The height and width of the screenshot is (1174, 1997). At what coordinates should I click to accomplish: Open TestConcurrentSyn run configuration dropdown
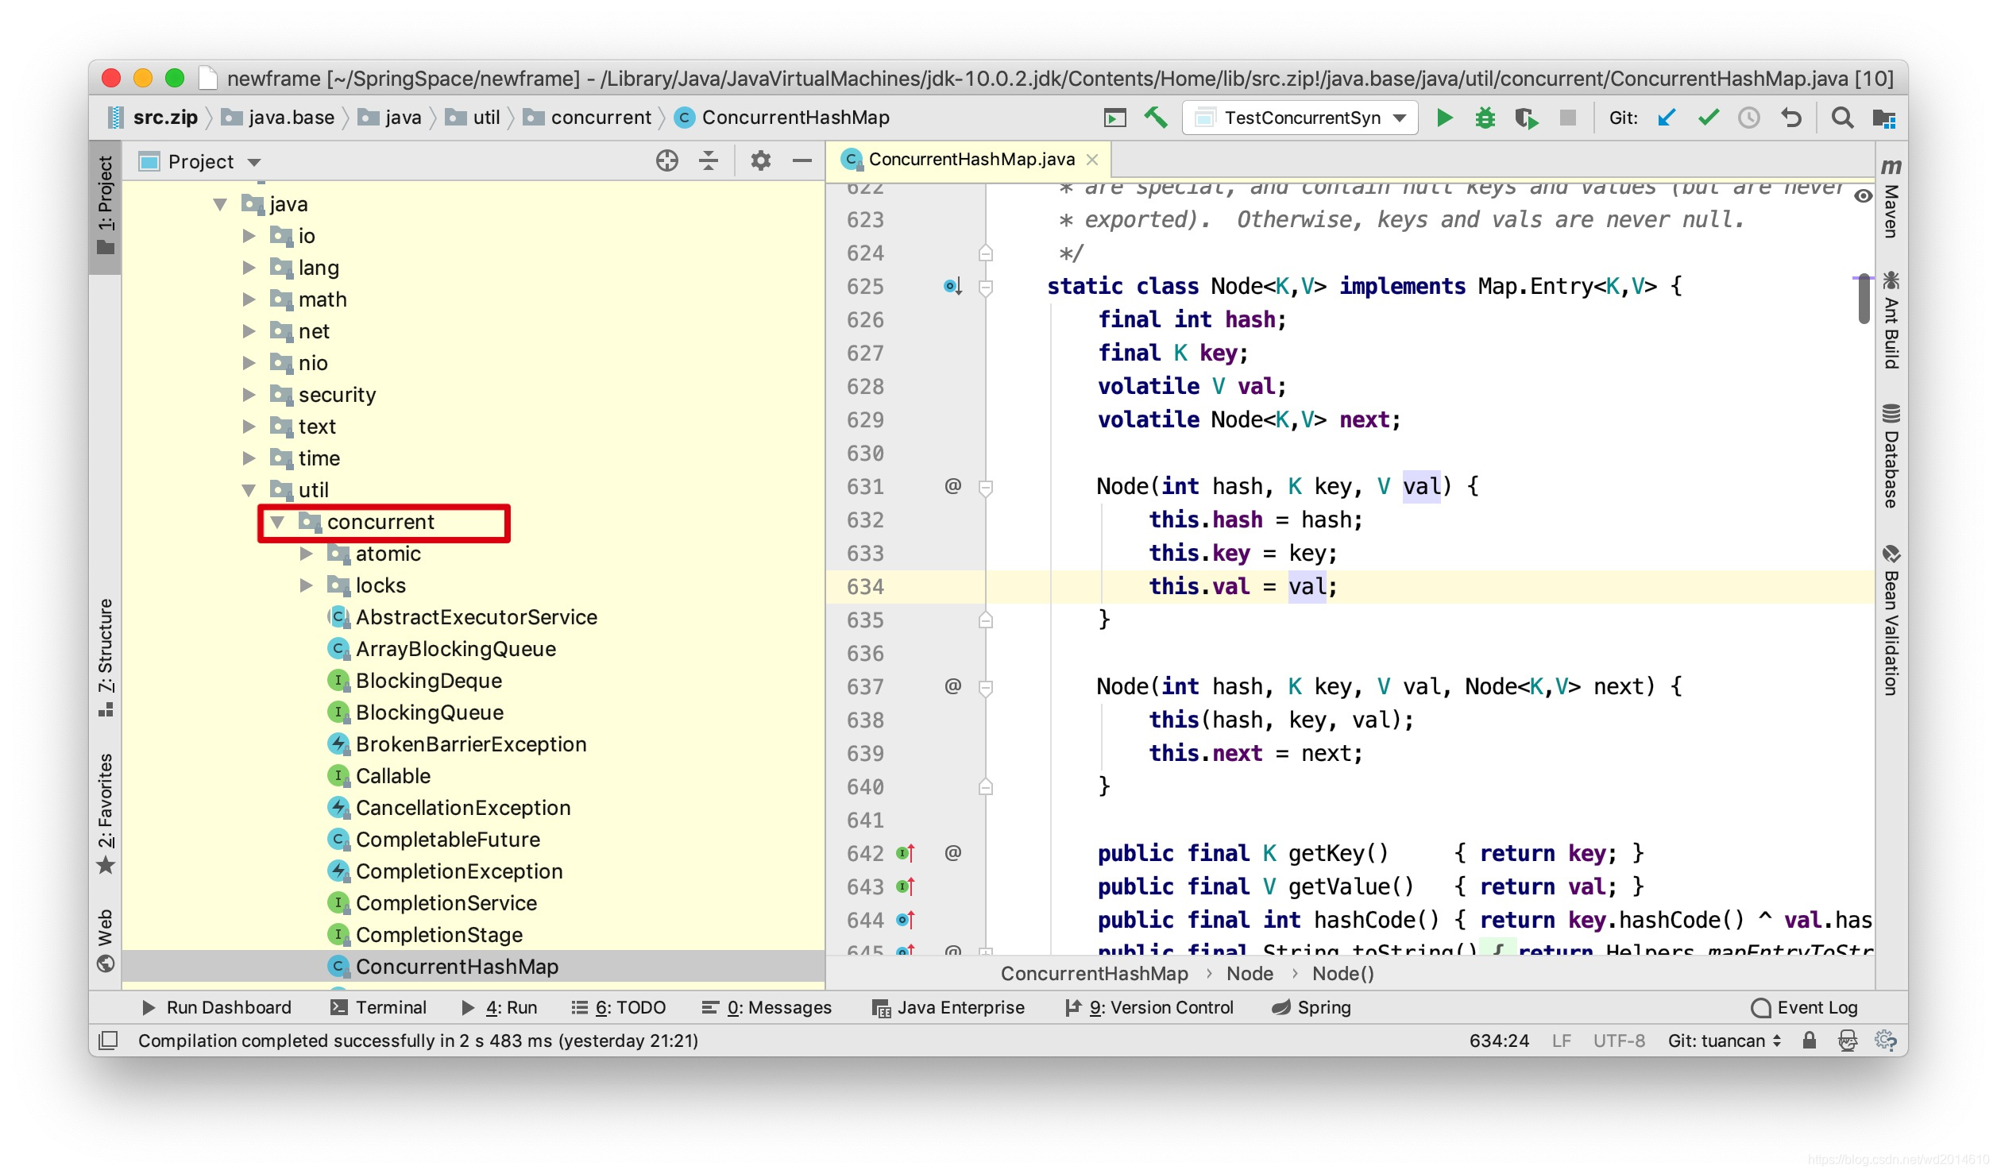coord(1300,118)
